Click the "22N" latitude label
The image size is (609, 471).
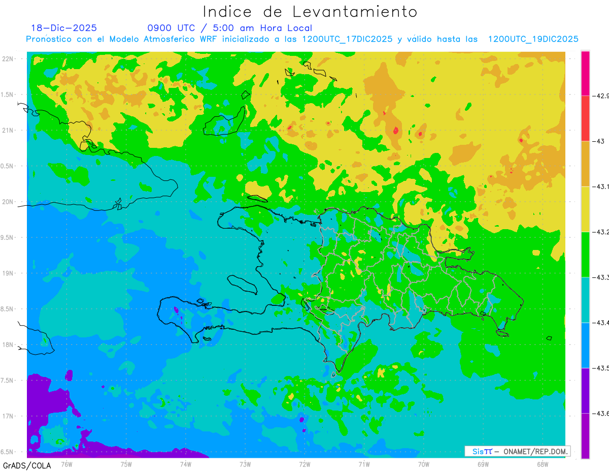click(x=8, y=58)
